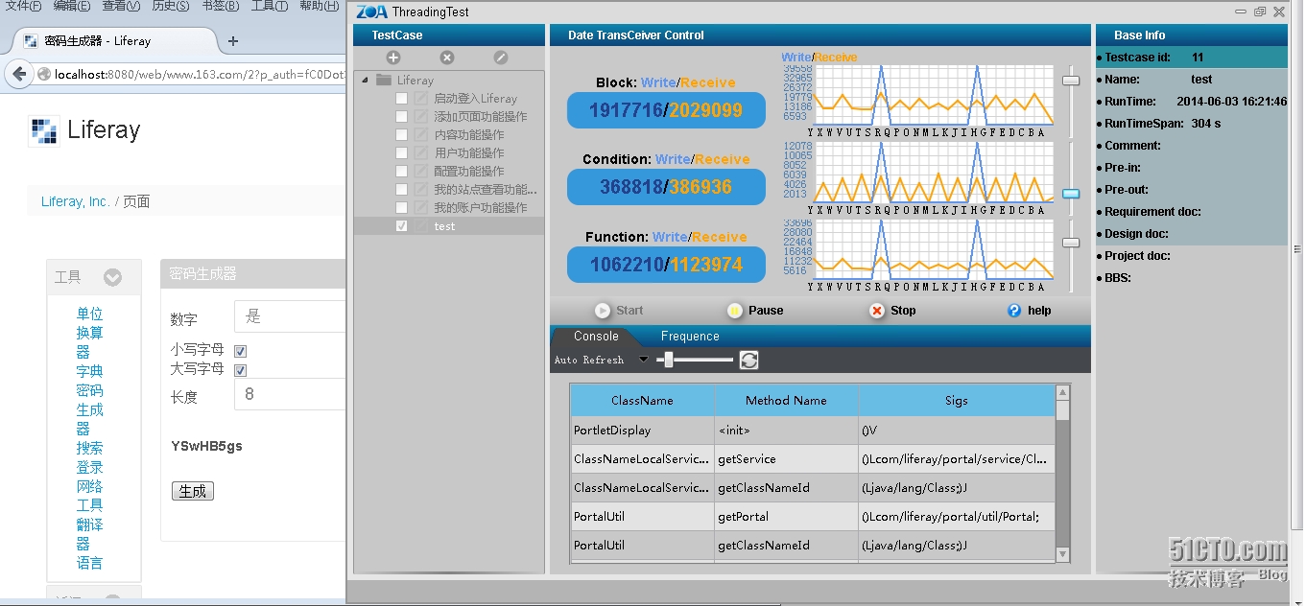Toggle 小写字母 checkbox in password generator
This screenshot has width=1306, height=606.
[x=241, y=351]
